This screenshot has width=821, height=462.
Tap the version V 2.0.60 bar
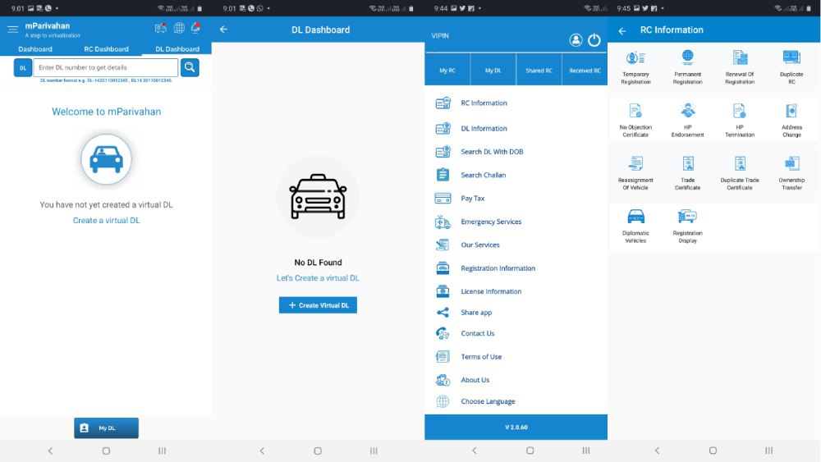click(516, 427)
